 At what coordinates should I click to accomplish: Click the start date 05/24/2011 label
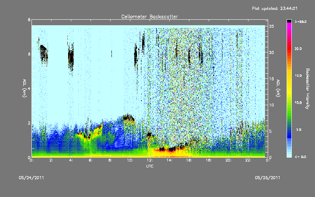(31, 178)
